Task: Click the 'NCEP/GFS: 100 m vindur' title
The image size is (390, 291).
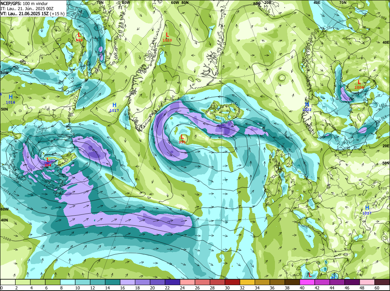Action: (24, 4)
